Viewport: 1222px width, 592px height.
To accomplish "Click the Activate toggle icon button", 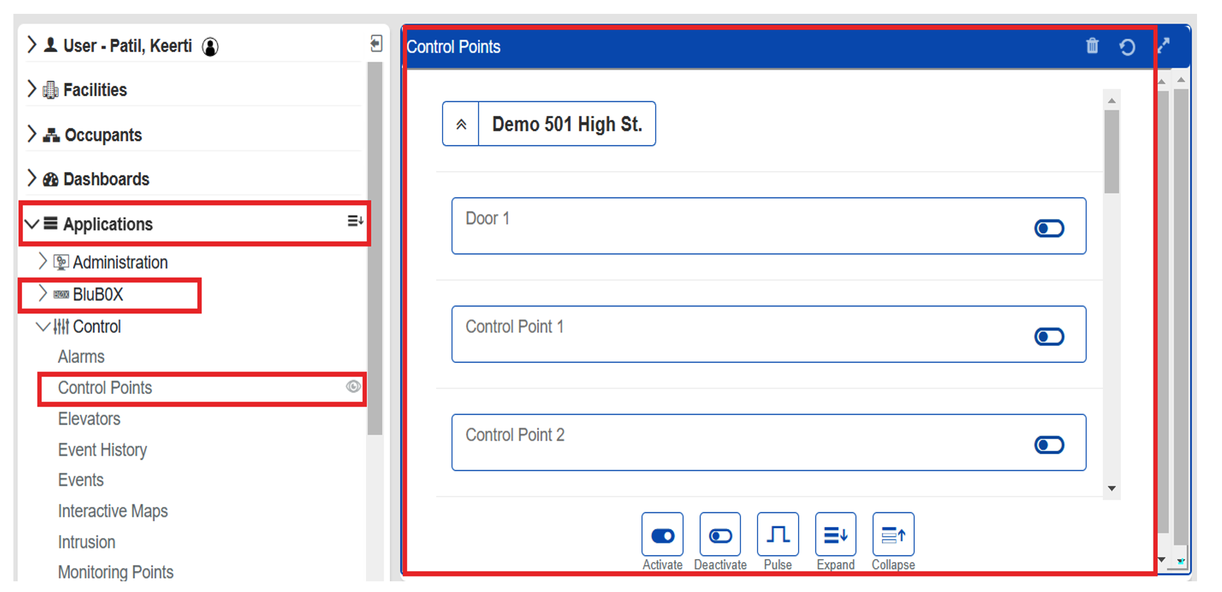I will pos(662,535).
